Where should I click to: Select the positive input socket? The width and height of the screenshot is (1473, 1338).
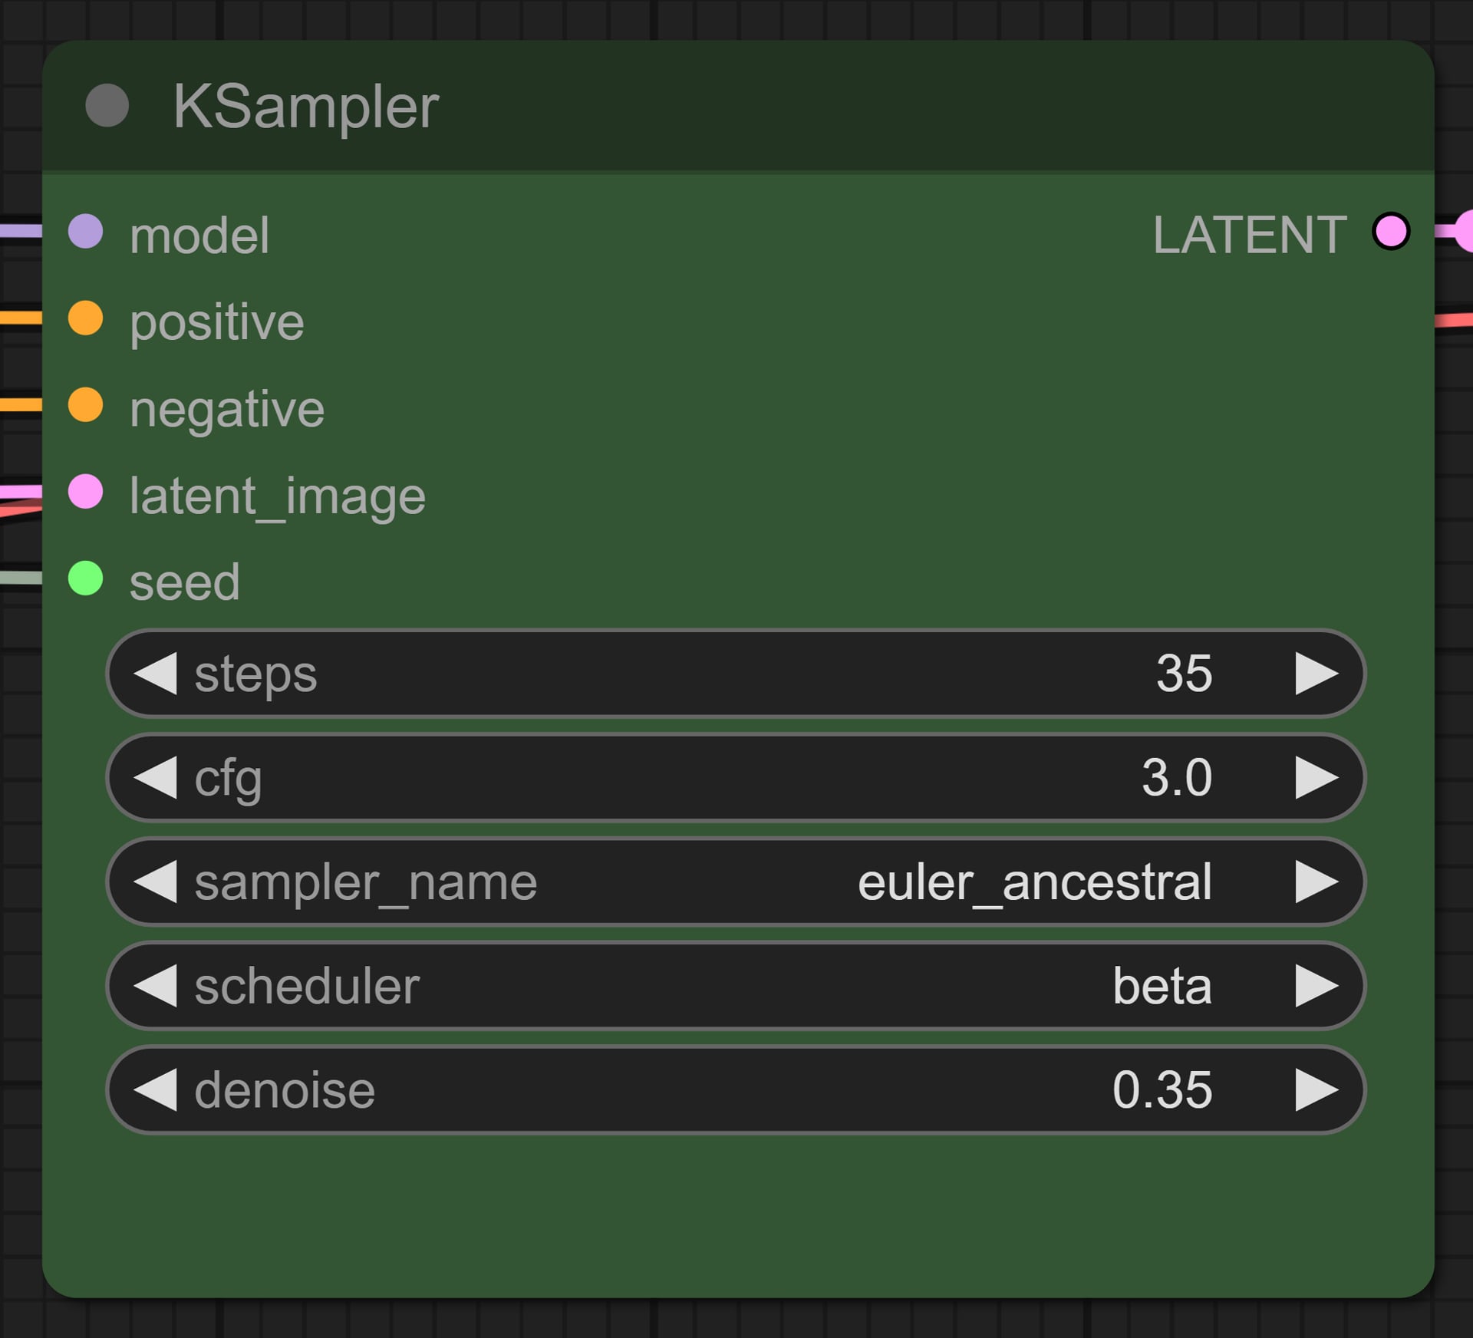click(86, 318)
